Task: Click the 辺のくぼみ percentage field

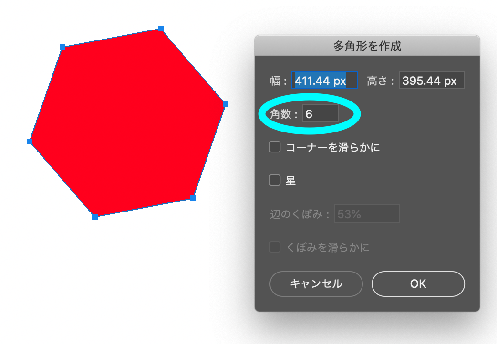Action: coord(367,214)
